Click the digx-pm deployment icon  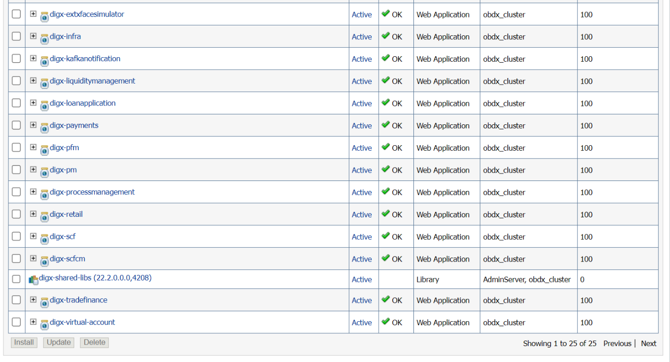44,172
